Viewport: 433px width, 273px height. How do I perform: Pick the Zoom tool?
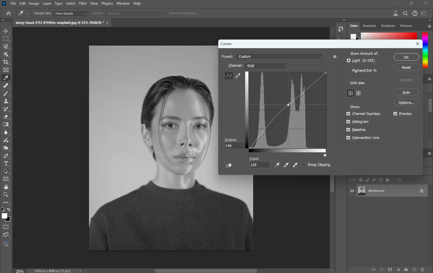6,195
